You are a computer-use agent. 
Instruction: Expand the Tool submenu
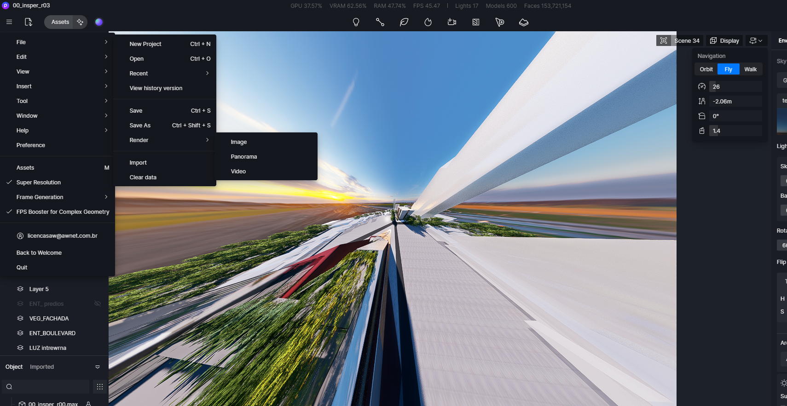click(x=57, y=101)
